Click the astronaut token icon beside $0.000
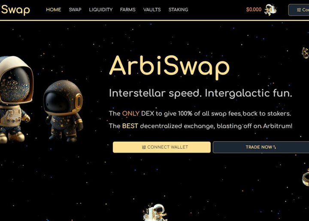The image size is (309, 221). point(270,9)
